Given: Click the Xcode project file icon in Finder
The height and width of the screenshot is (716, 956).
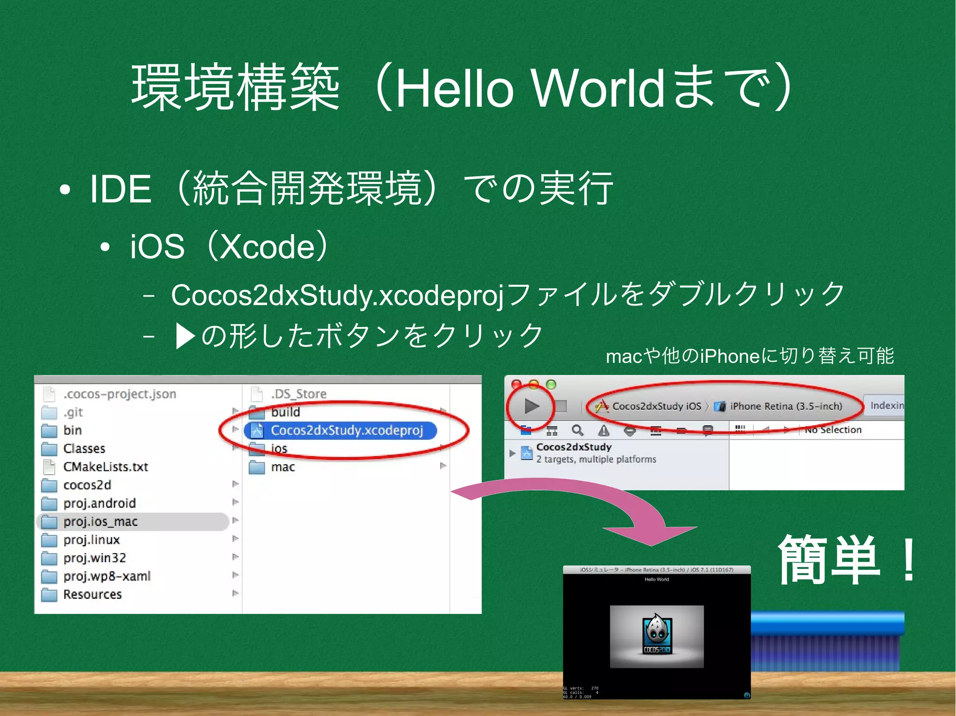Looking at the screenshot, I should point(257,430).
